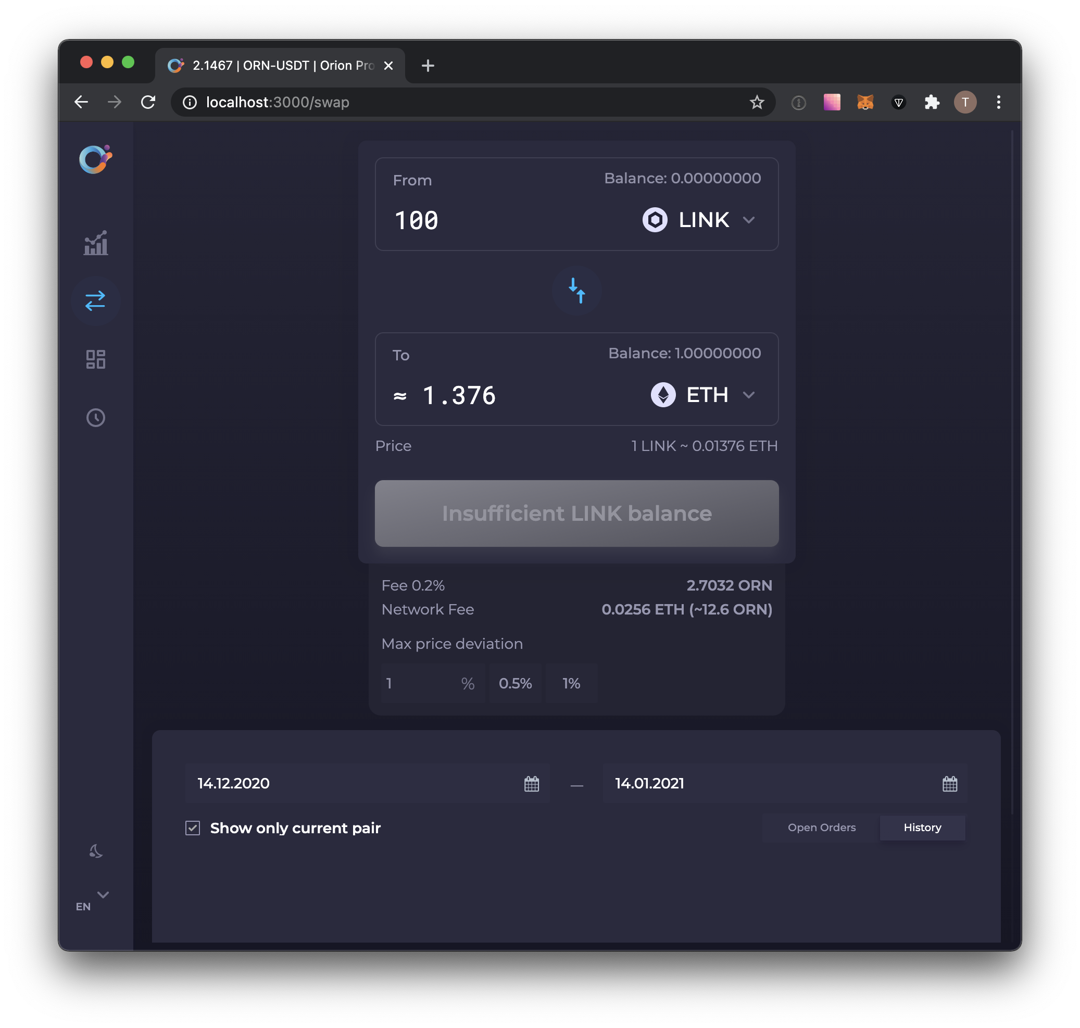Image resolution: width=1080 pixels, height=1028 pixels.
Task: Click the From amount input field
Action: point(493,220)
